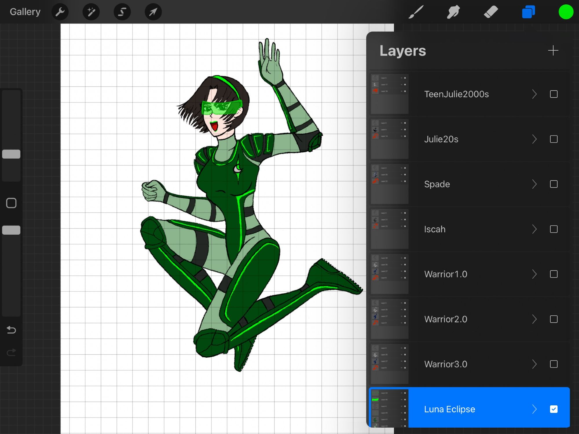The width and height of the screenshot is (579, 434).
Task: Expand the TeenJulie2000s group chevron
Action: 534,94
